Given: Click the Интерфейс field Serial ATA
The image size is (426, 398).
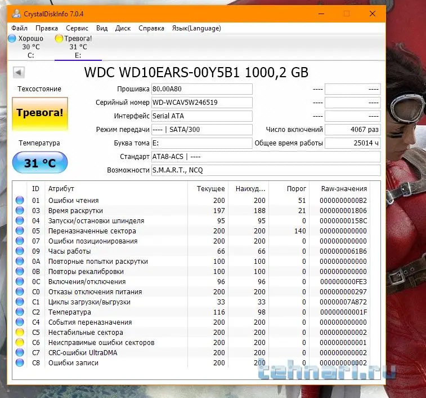Looking at the screenshot, I should 201,116.
